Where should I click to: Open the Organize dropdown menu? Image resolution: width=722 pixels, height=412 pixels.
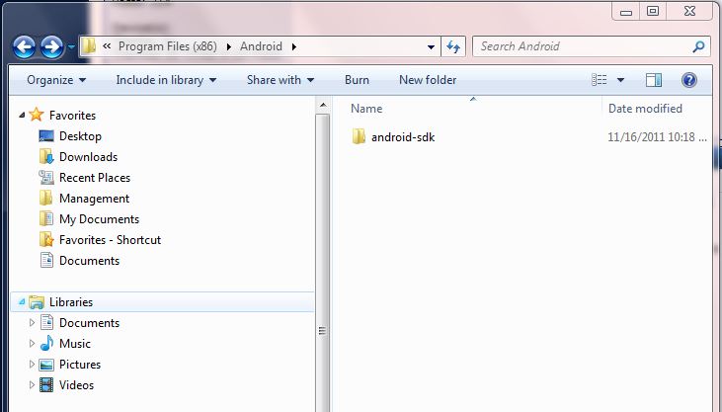point(56,80)
